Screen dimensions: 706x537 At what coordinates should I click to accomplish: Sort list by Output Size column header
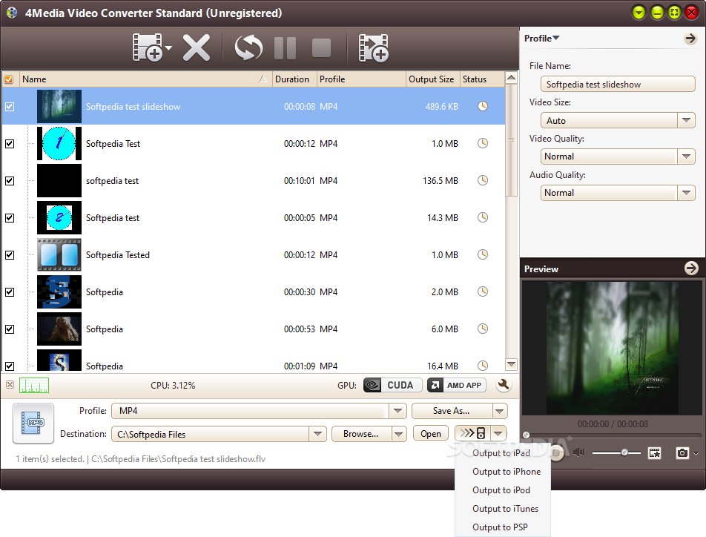[x=432, y=79]
